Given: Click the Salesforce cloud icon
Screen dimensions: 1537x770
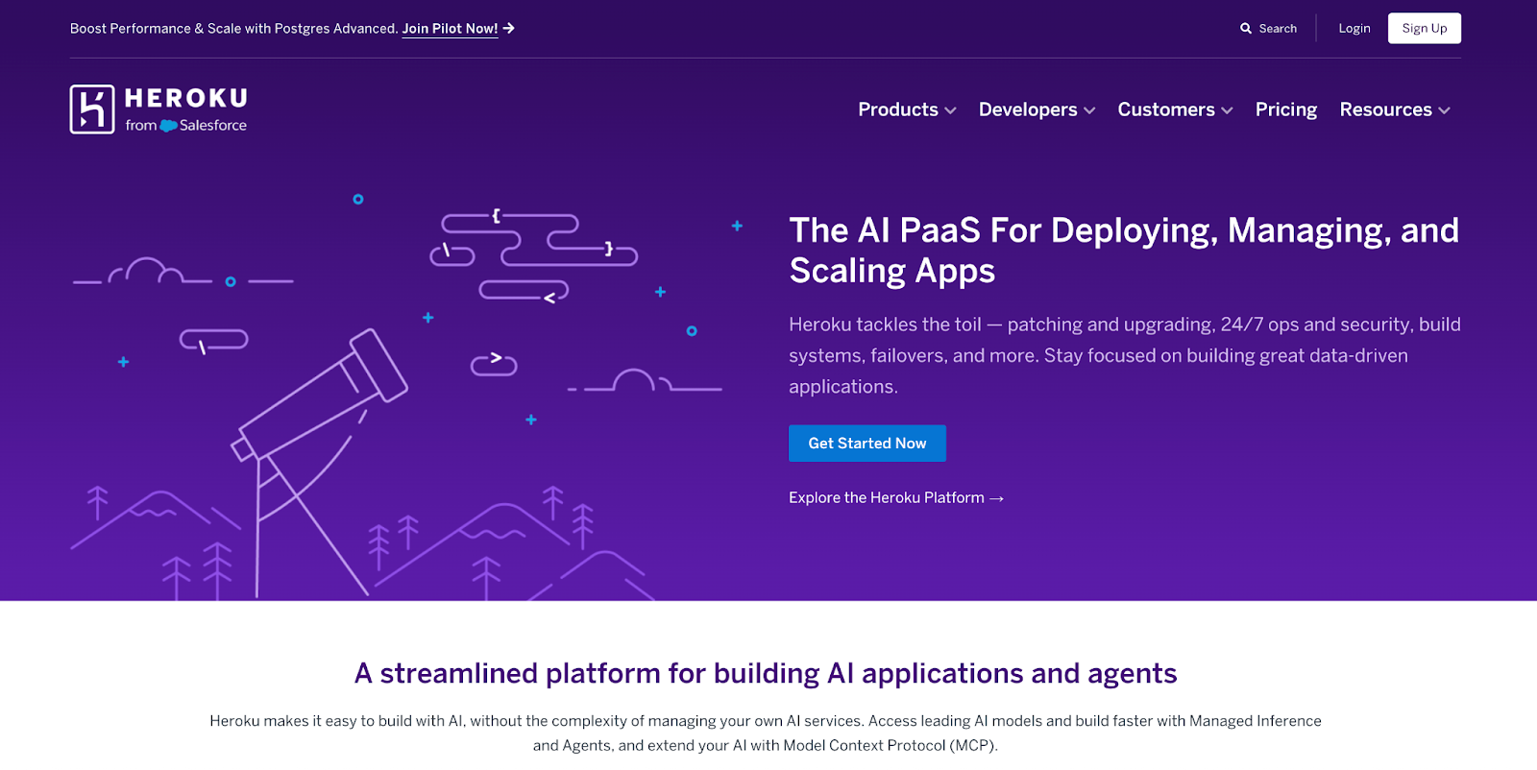Looking at the screenshot, I should pyautogui.click(x=168, y=126).
